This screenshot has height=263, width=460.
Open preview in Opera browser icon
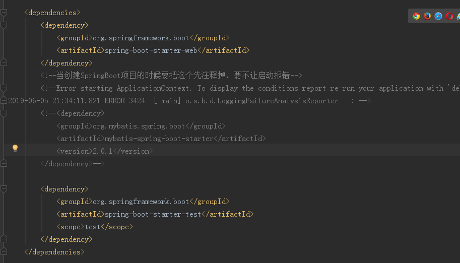pos(449,16)
